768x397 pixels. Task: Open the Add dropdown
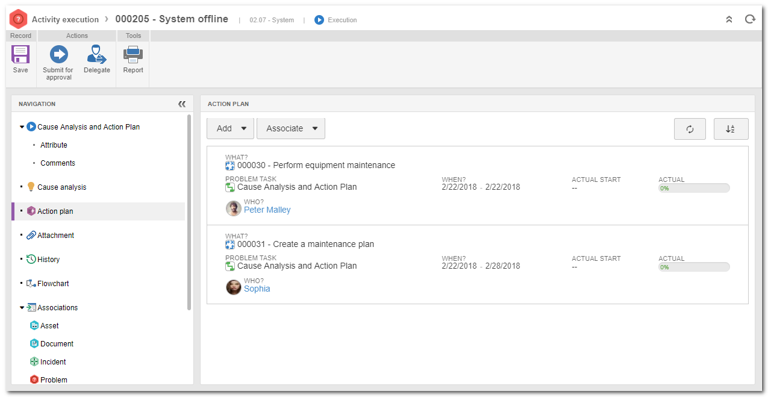coord(230,128)
